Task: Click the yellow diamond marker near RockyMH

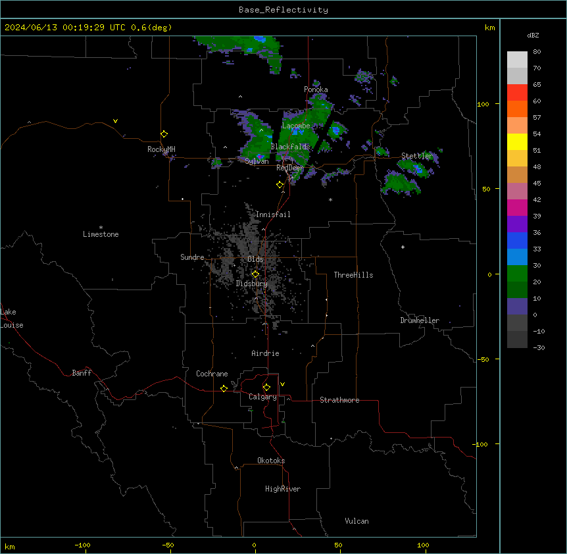Action: 164,134
